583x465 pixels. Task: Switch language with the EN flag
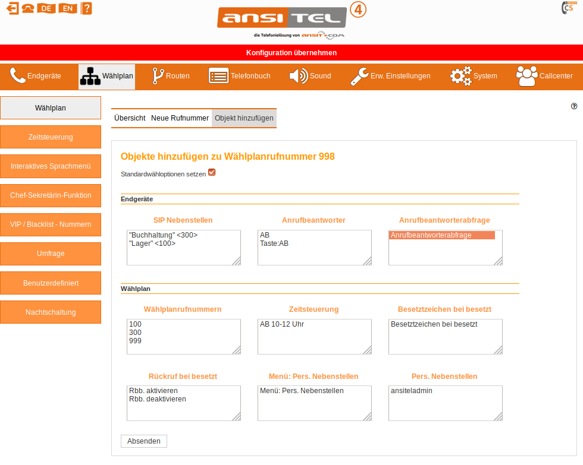coord(68,8)
